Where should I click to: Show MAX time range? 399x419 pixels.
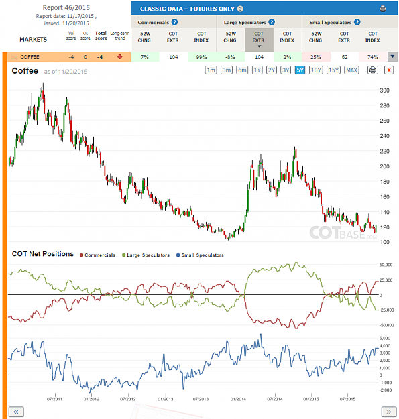(x=351, y=70)
